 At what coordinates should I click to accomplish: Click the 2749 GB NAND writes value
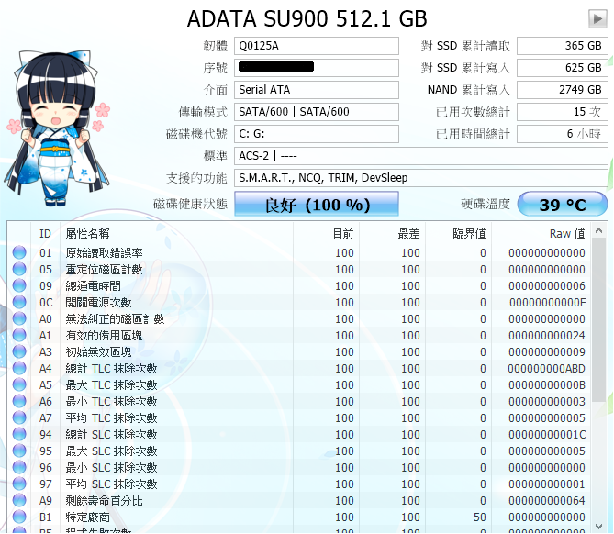[563, 90]
